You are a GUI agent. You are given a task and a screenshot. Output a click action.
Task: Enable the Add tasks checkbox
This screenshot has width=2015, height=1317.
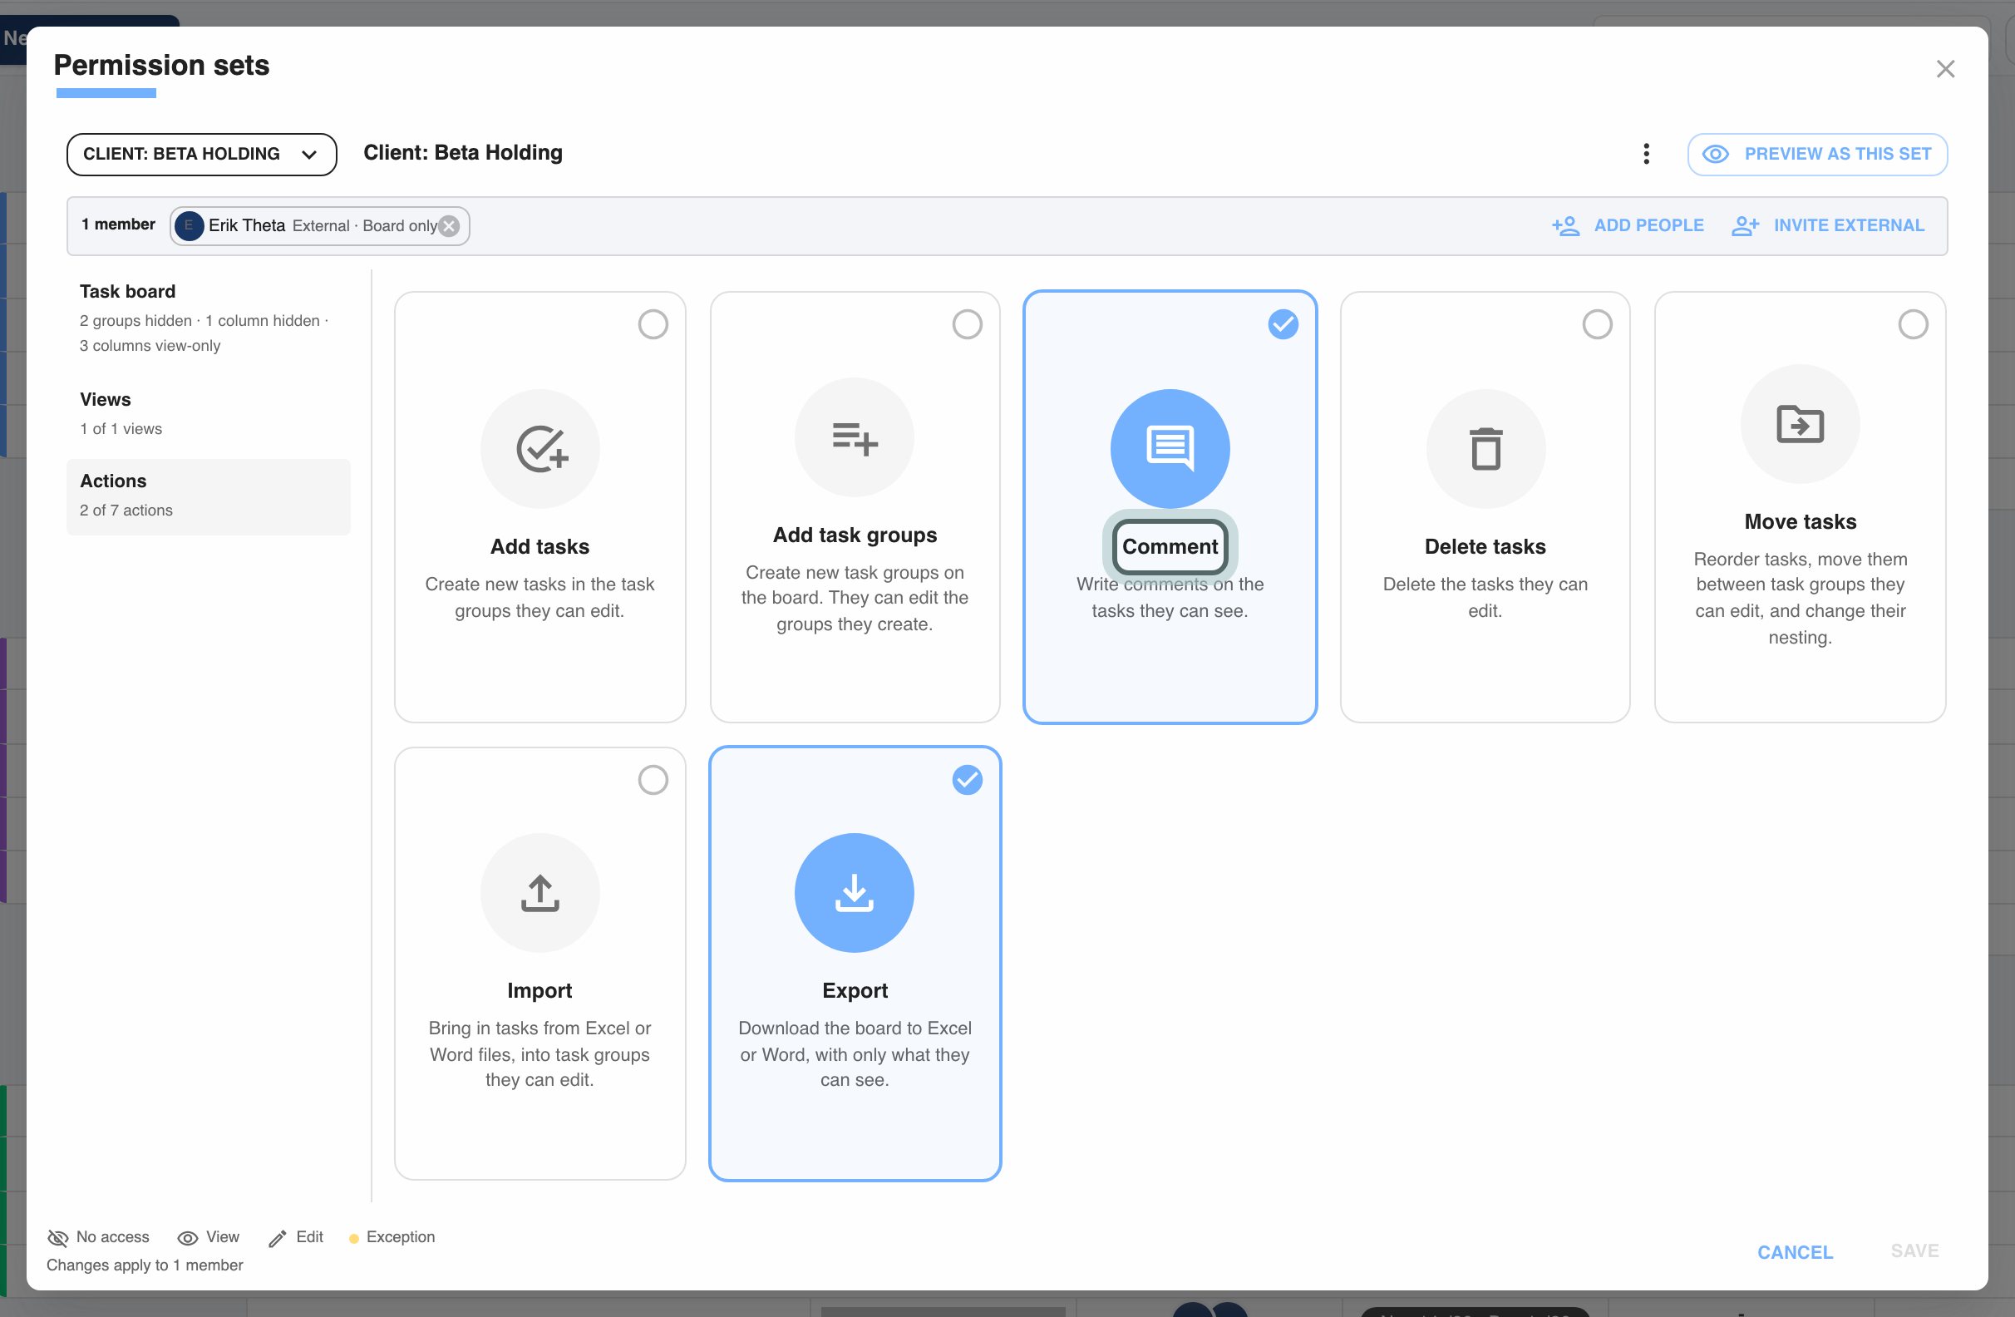[653, 323]
